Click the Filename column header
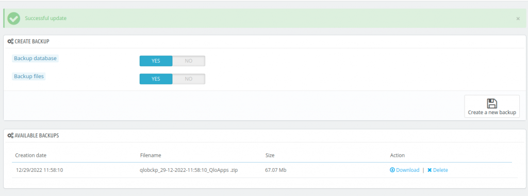Image resolution: width=528 pixels, height=196 pixels. [151, 155]
